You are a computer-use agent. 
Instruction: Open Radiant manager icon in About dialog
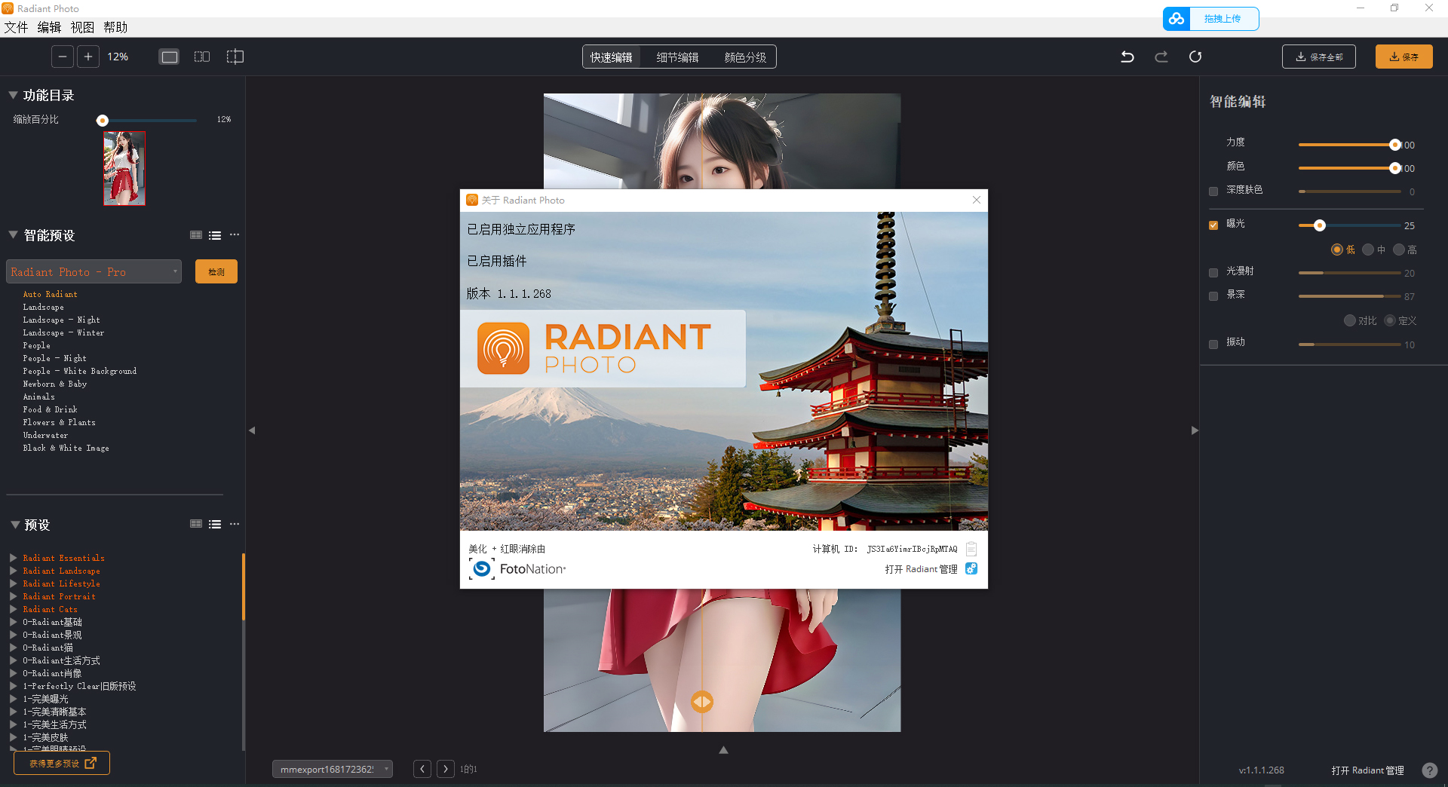pos(971,568)
